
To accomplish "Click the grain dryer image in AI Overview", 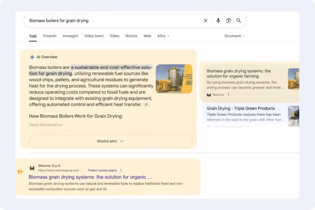I will 174,79.
